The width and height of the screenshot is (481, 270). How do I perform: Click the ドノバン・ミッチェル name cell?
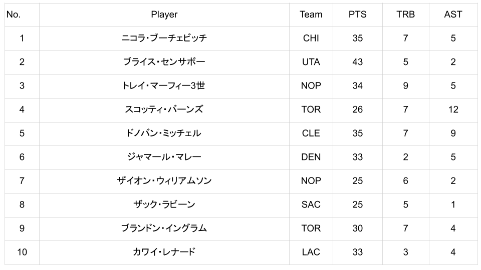[x=164, y=133]
